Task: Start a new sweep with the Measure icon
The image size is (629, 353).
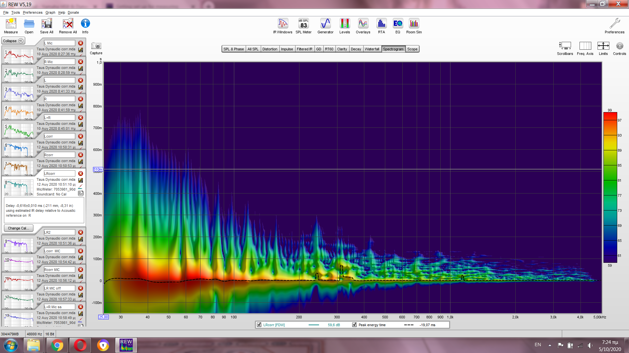Action: point(11,26)
